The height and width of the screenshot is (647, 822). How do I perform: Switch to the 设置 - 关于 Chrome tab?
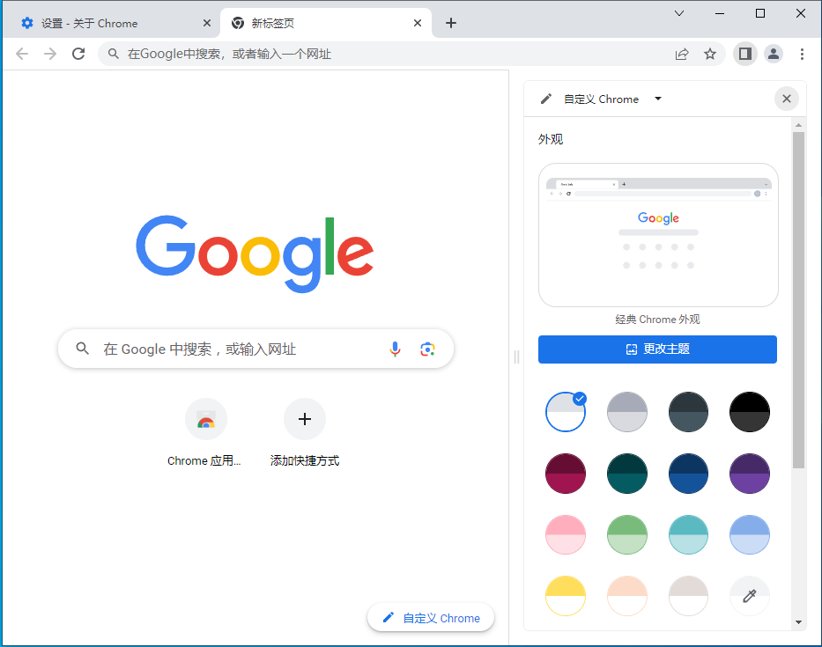pyautogui.click(x=106, y=23)
